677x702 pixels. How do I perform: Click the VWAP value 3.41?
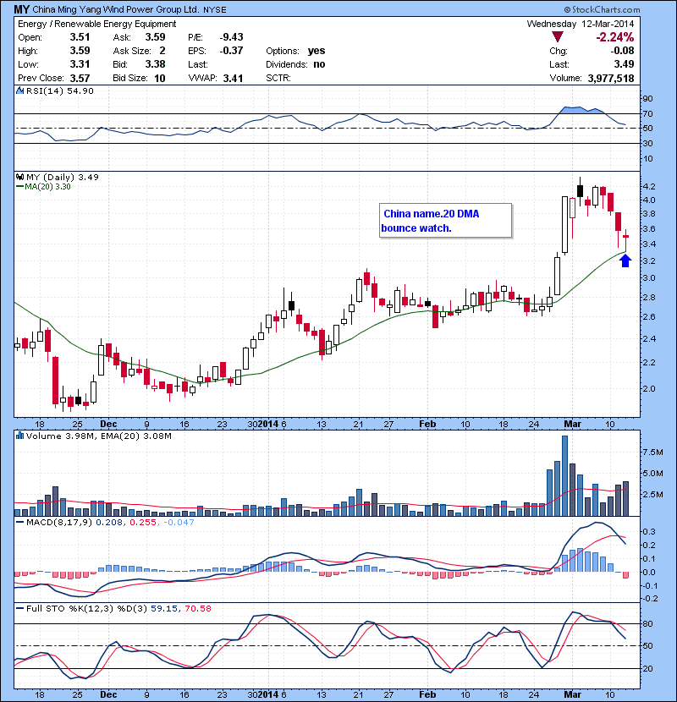233,78
